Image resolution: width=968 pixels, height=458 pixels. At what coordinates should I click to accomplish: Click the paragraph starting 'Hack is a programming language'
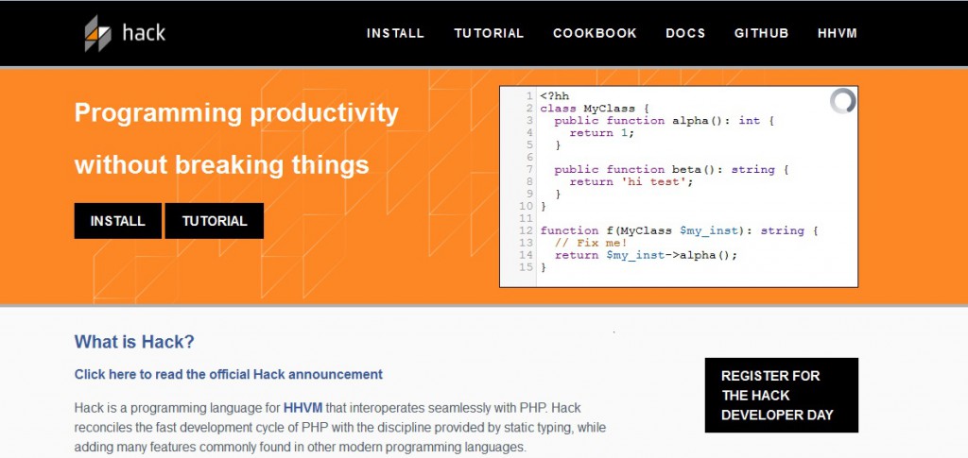click(340, 427)
